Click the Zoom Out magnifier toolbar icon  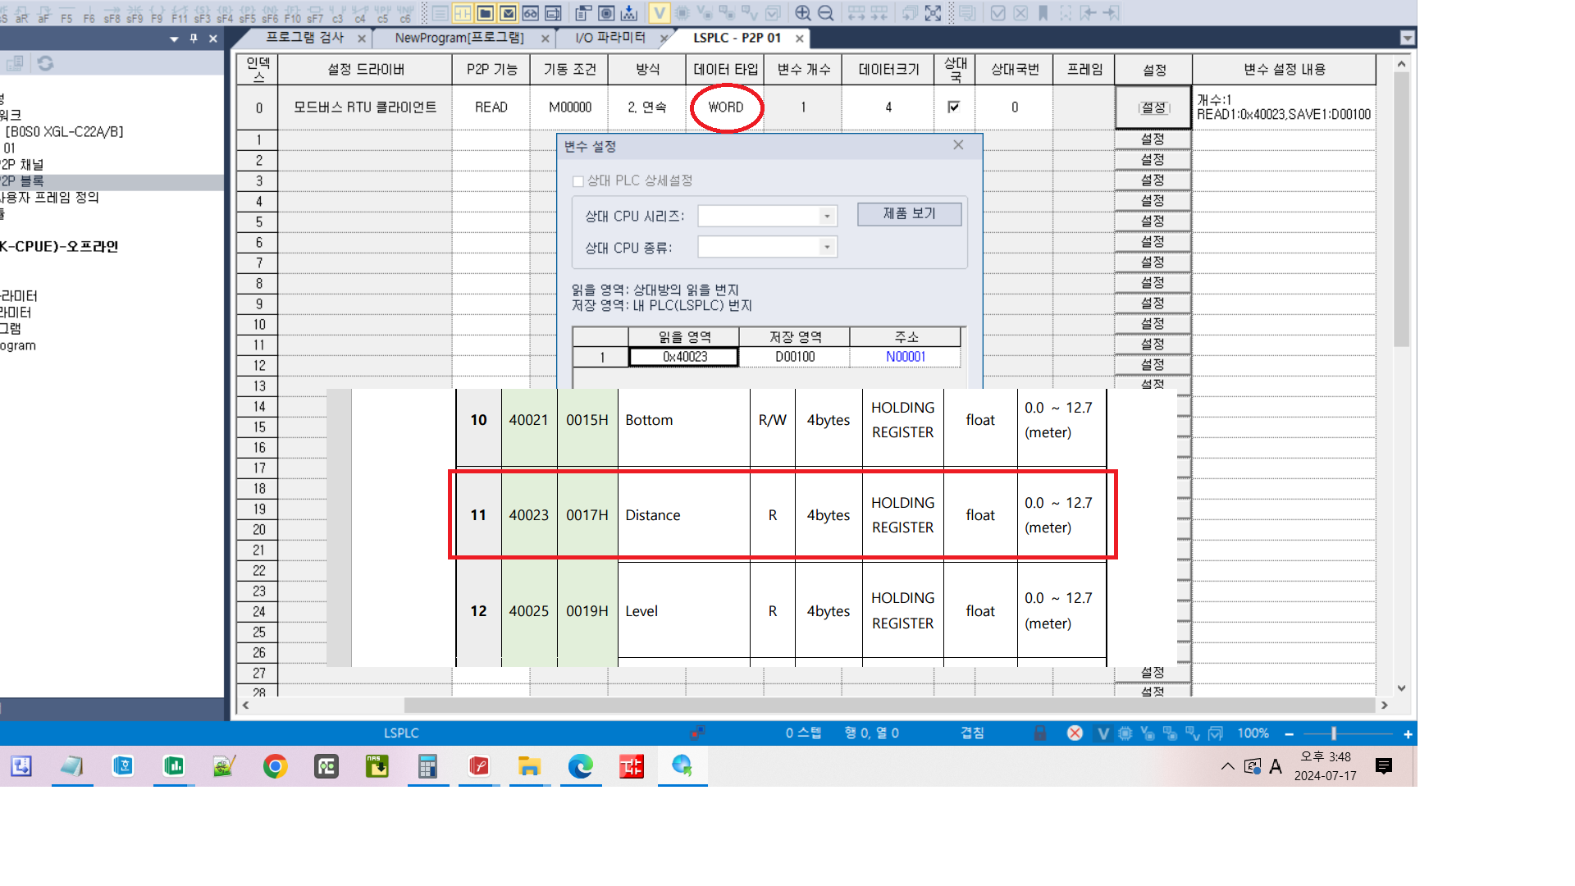coord(826,13)
